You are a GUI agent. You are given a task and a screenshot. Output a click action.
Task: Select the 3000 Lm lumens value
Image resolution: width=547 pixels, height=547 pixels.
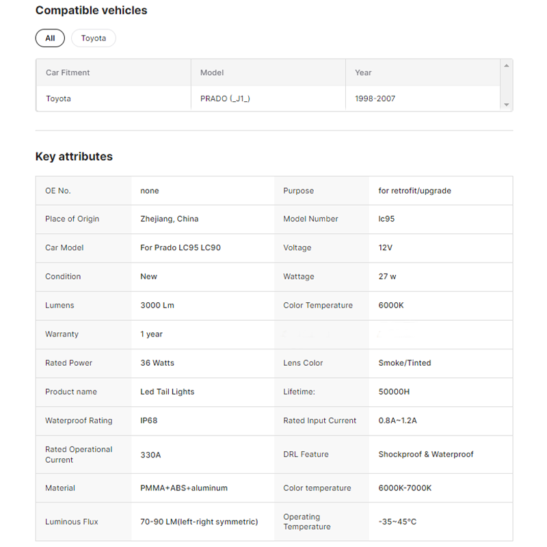click(157, 305)
